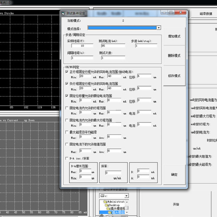This screenshot has height=217, width=217.
Task: Toggle 负行程固定行程允许的实际电流范围 checkbox
Action: (x=67, y=83)
